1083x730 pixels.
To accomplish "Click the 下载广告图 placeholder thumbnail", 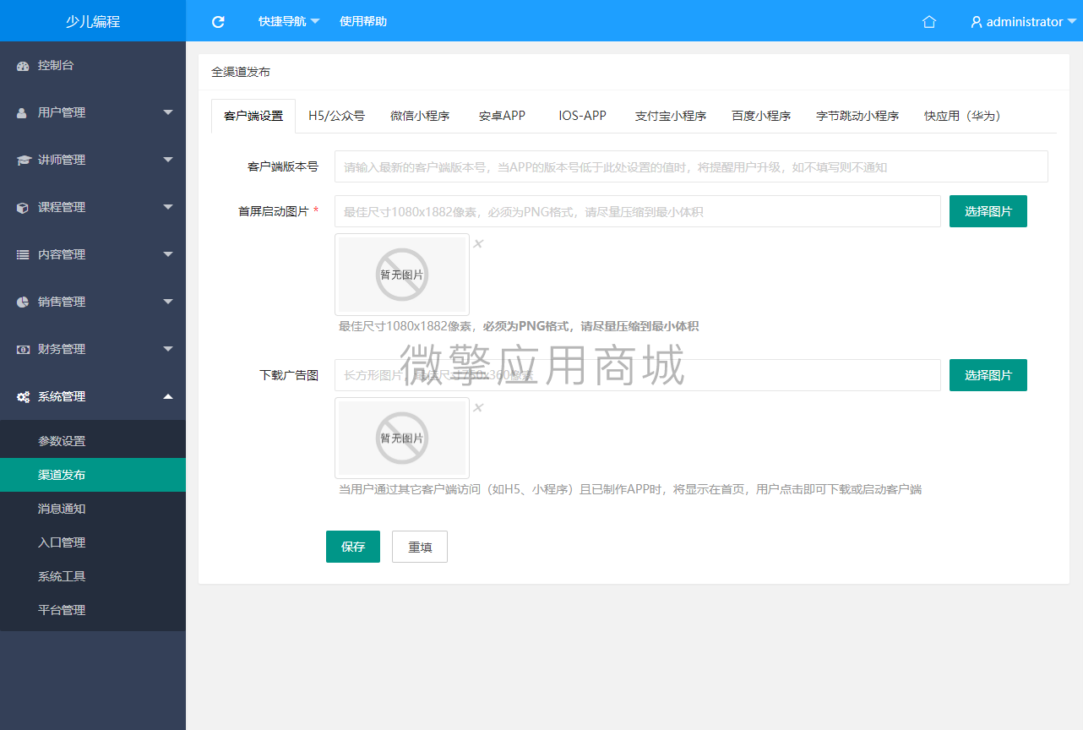I will coord(402,438).
